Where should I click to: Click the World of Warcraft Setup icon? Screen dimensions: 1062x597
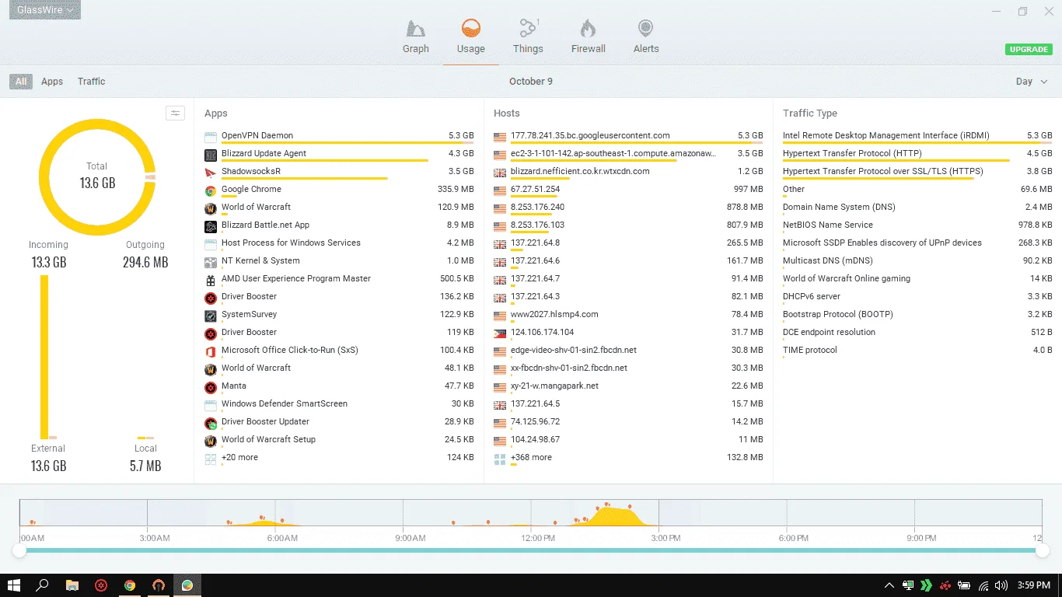click(x=210, y=440)
